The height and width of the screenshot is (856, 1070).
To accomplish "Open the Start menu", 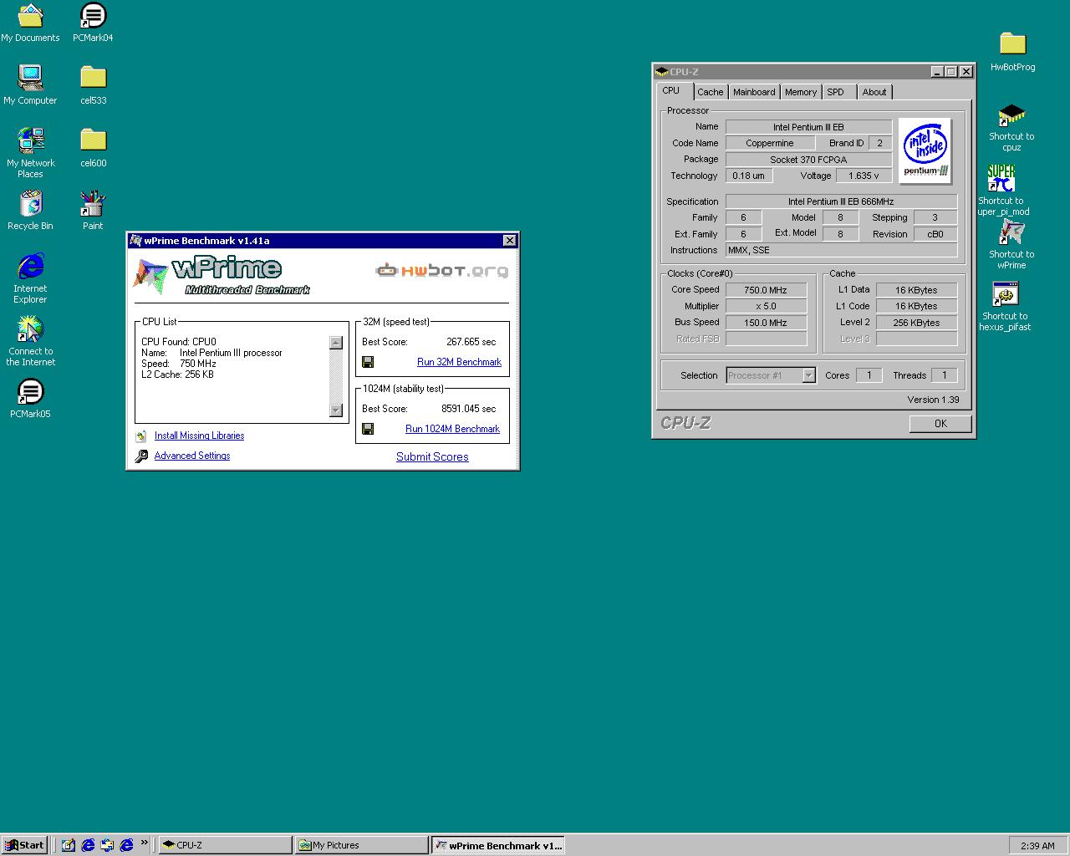I will pos(23,845).
